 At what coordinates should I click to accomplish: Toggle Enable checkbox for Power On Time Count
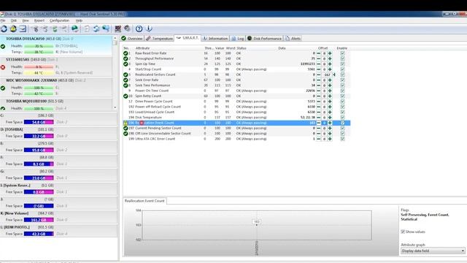[342, 91]
